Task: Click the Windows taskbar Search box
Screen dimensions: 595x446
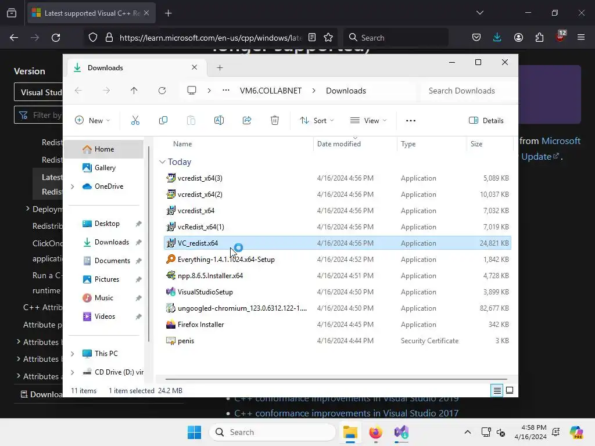Action: (273, 432)
